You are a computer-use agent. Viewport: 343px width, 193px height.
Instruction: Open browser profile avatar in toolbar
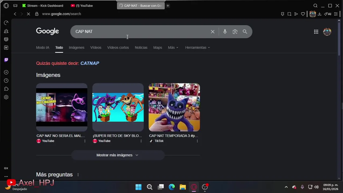click(313, 14)
